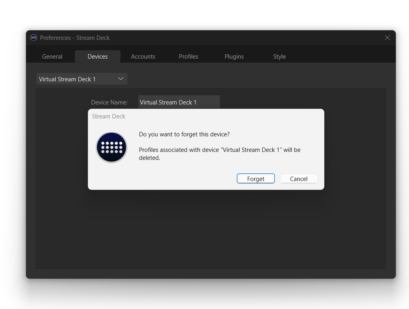The image size is (409, 309).
Task: Switch to the Profiles tab
Action: 188,56
